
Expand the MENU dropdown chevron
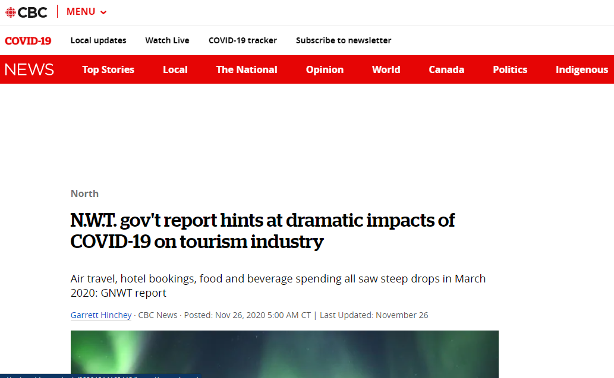pos(103,12)
